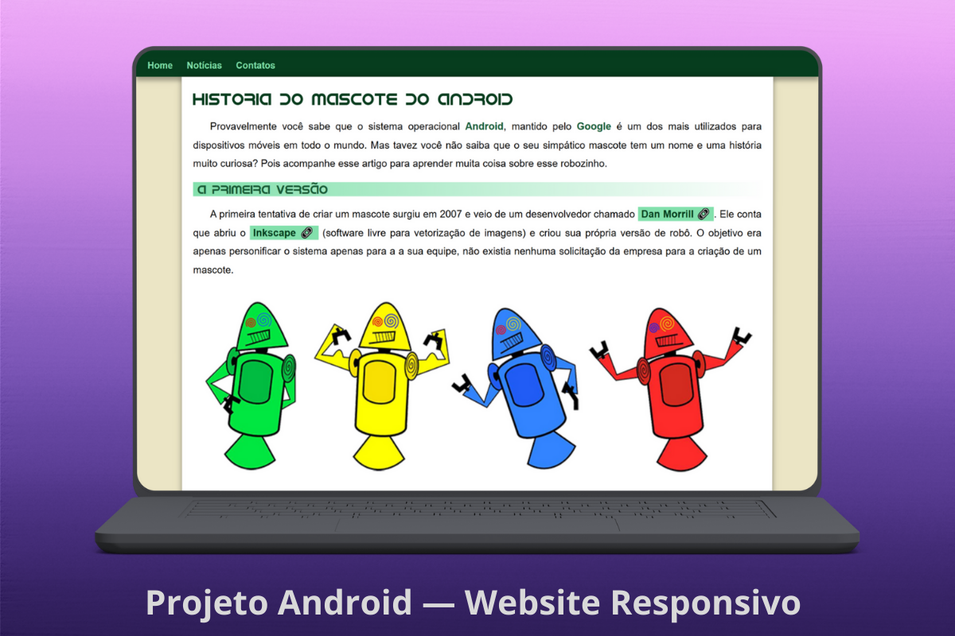
Task: Select Home in the navigation bar
Action: [x=159, y=65]
